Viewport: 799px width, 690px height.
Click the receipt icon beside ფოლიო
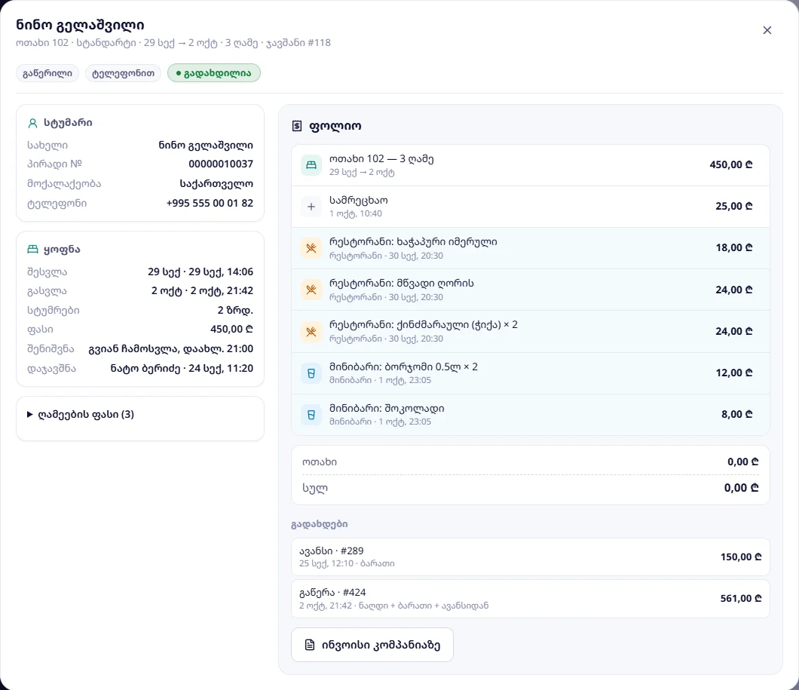pyautogui.click(x=297, y=126)
